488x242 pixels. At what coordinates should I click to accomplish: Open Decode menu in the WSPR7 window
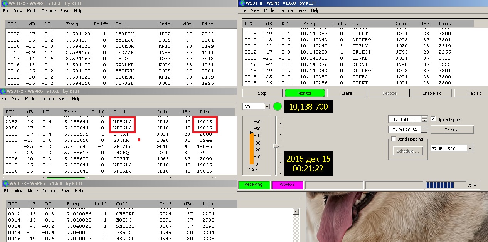point(49,191)
